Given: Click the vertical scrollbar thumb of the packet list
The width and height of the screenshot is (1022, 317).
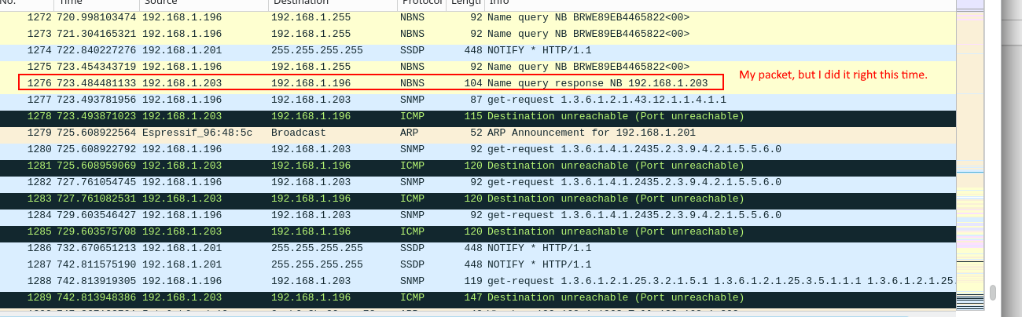Looking at the screenshot, I should (x=992, y=293).
